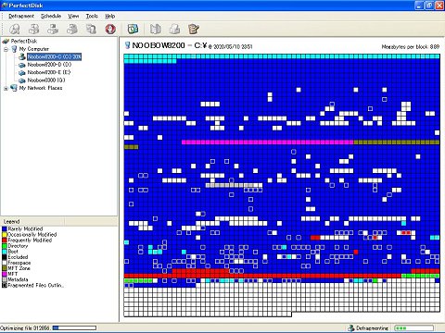Click the notepad options icon in toolbar
Image resolution: width=445 pixels, height=333 pixels.
(x=194, y=29)
